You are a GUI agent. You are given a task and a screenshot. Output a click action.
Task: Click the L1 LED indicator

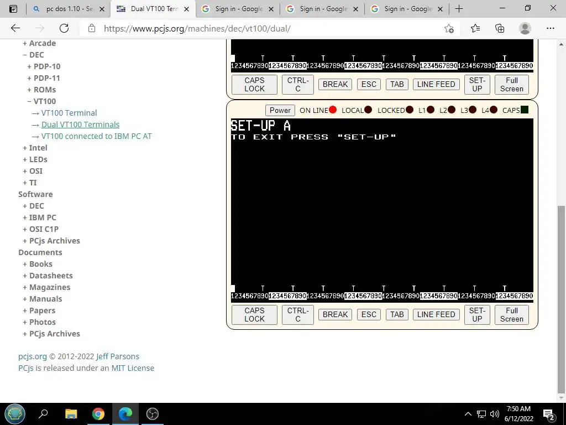[430, 110]
